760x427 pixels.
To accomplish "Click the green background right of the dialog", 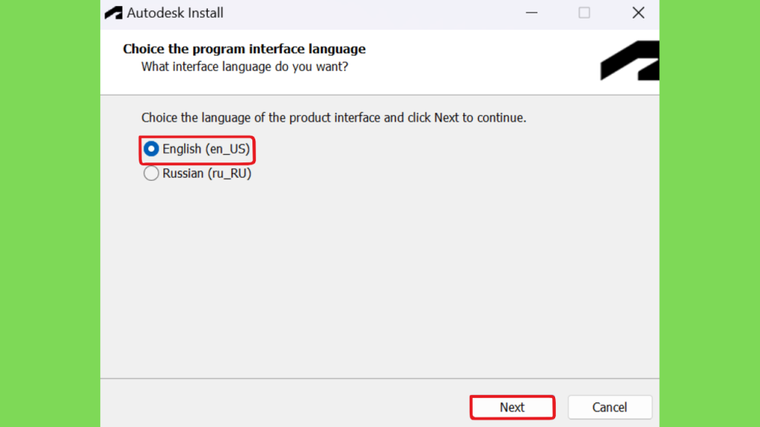I will (710, 213).
